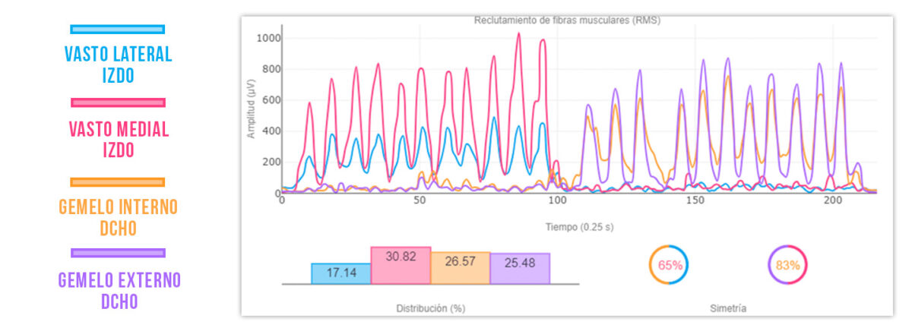Select the GEMELO EXTERNO DCHO label
The image size is (912, 331).
click(119, 291)
